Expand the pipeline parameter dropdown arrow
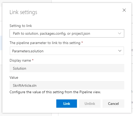The image size is (133, 116). tap(120, 51)
